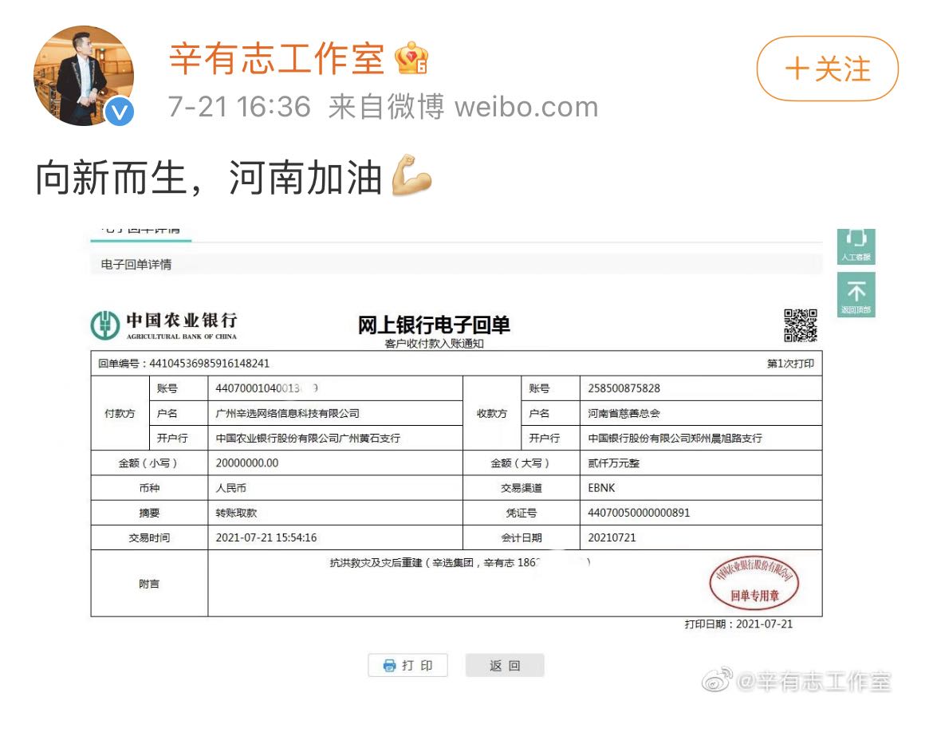Click the 币种 label

(149, 488)
